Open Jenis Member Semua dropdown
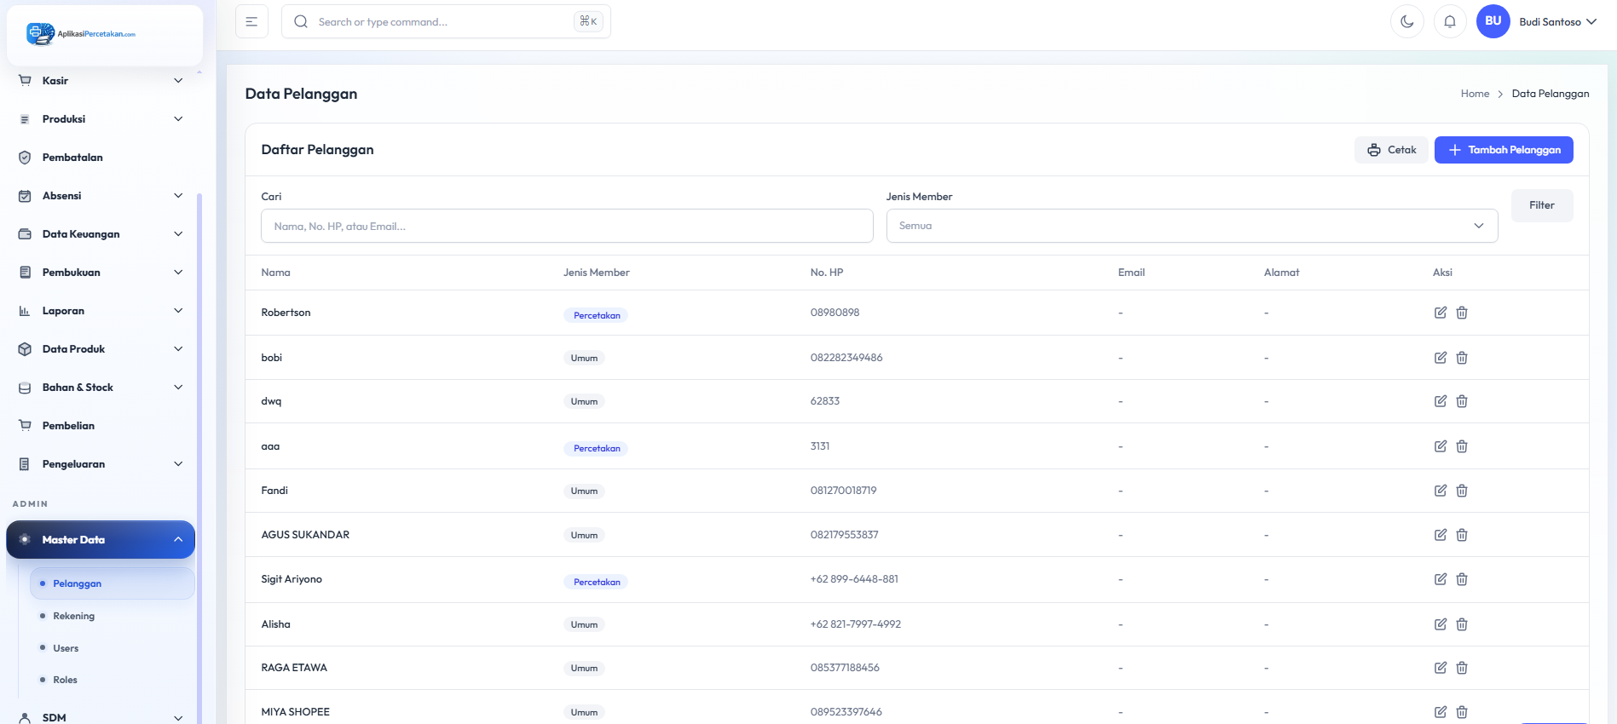 tap(1192, 226)
